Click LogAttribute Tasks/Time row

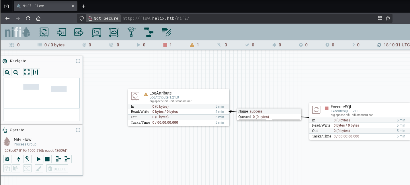pos(178,123)
